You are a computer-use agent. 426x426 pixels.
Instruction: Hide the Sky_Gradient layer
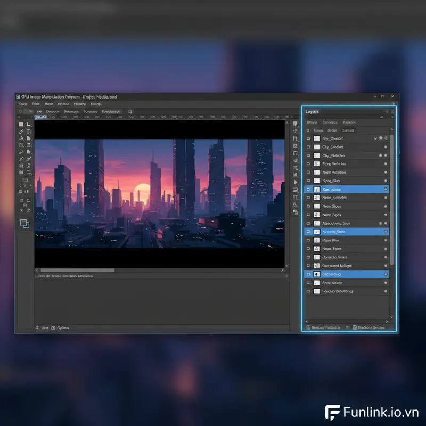(308, 138)
